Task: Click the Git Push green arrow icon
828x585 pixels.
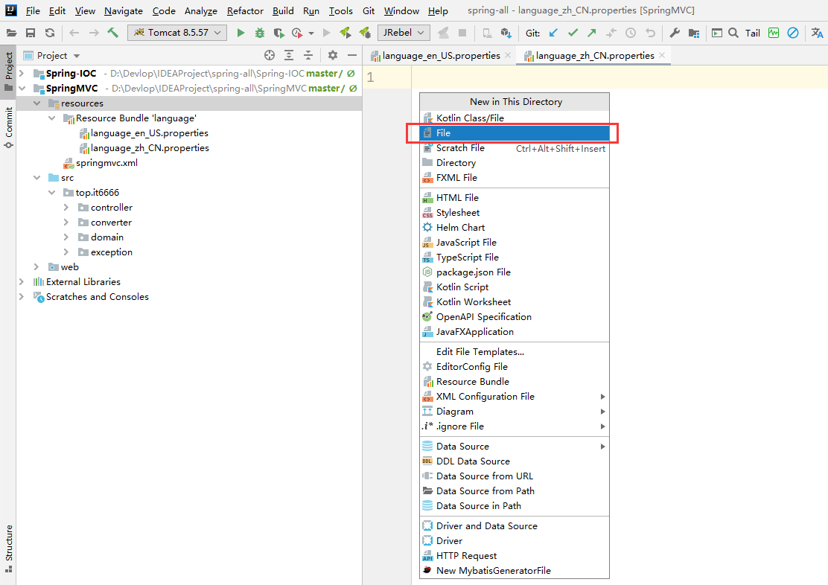Action: coord(591,33)
